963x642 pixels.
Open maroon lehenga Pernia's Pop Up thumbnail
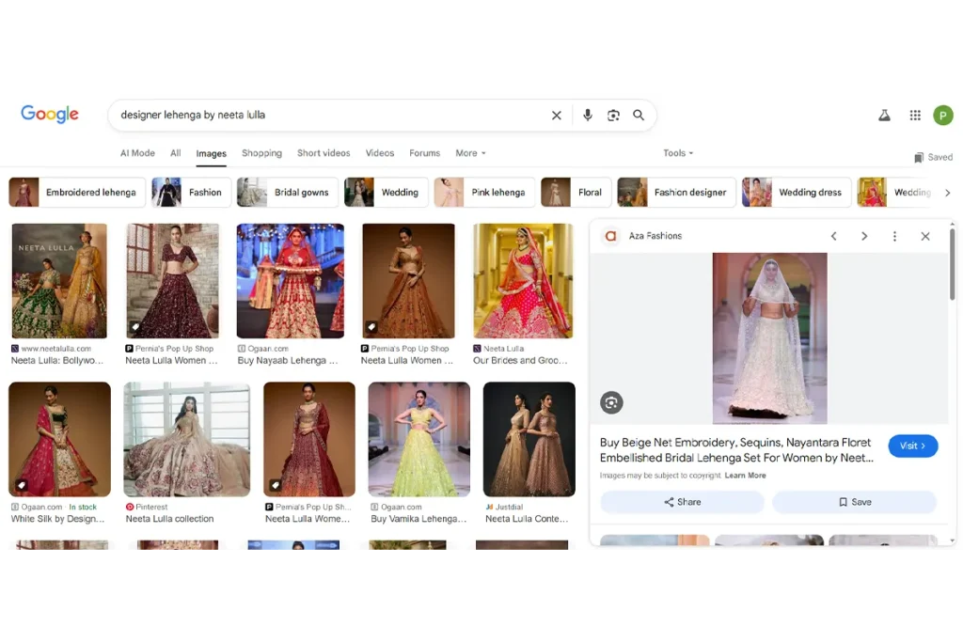pos(173,281)
